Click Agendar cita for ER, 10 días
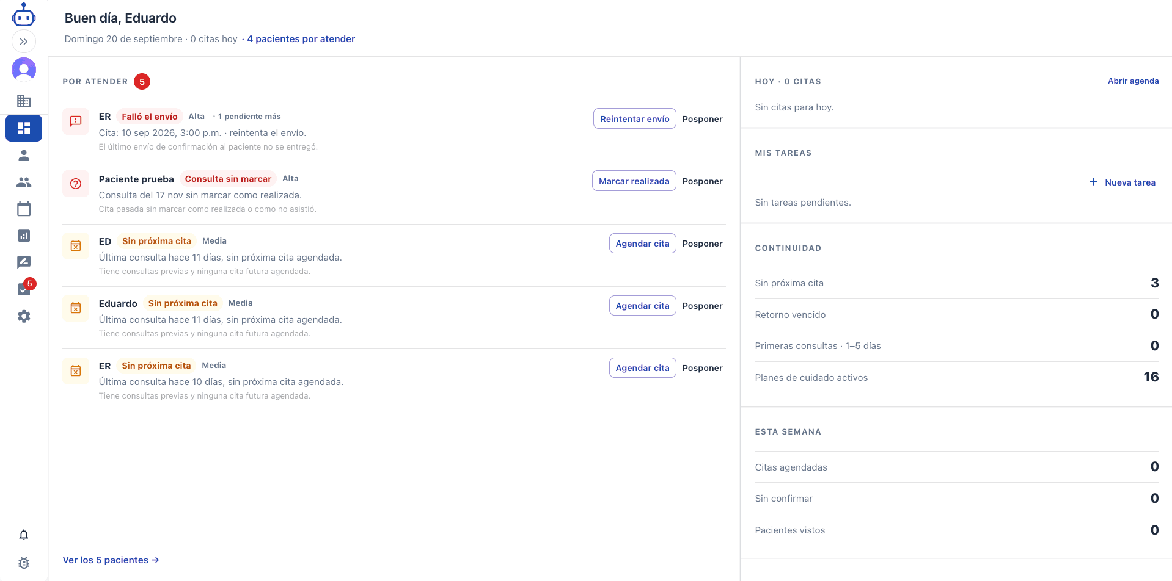 pyautogui.click(x=642, y=368)
